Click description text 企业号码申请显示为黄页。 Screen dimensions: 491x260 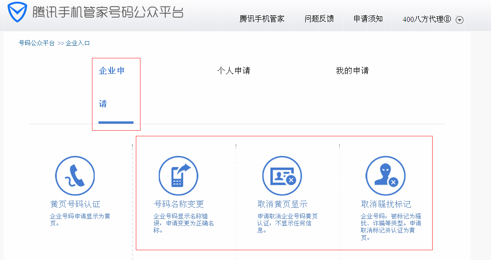[x=80, y=219]
